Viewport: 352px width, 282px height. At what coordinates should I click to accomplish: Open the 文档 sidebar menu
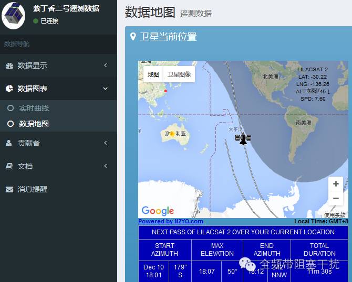click(x=58, y=166)
